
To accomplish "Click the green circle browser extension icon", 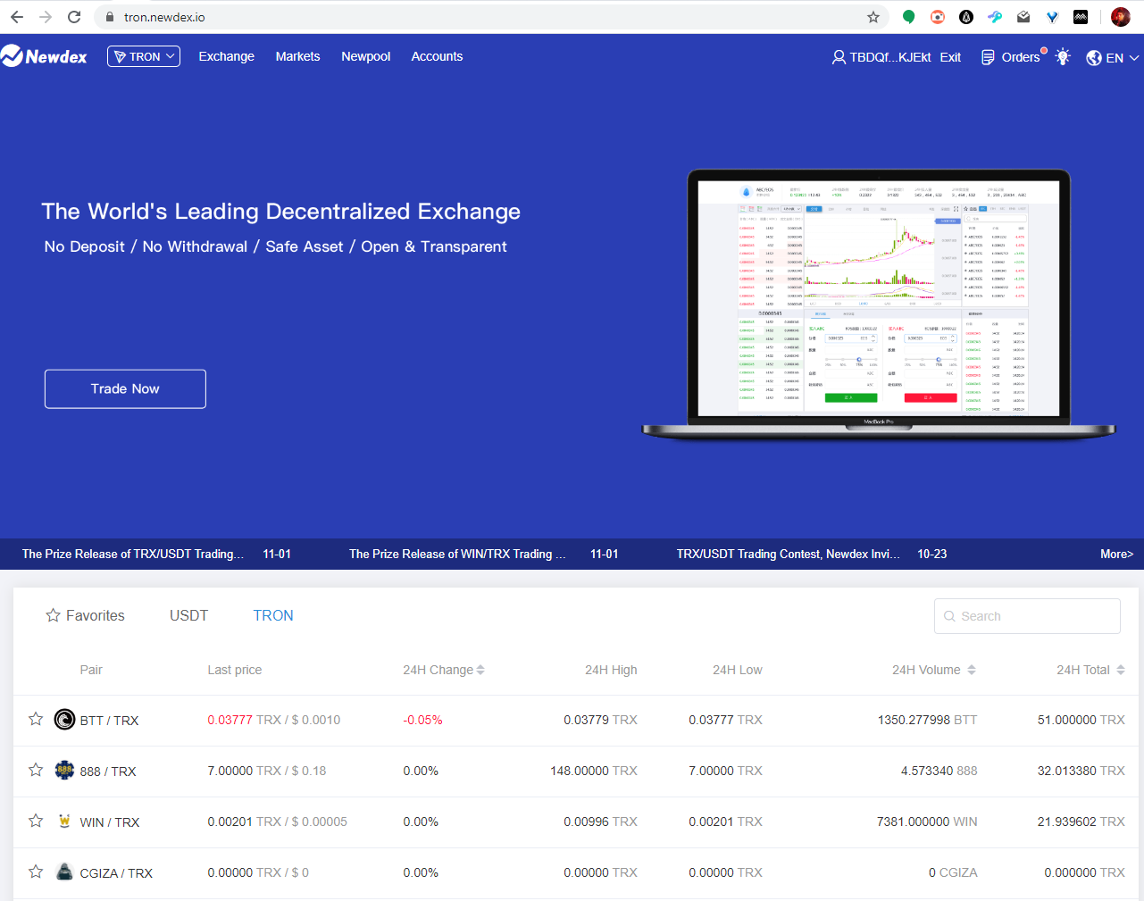I will point(909,17).
